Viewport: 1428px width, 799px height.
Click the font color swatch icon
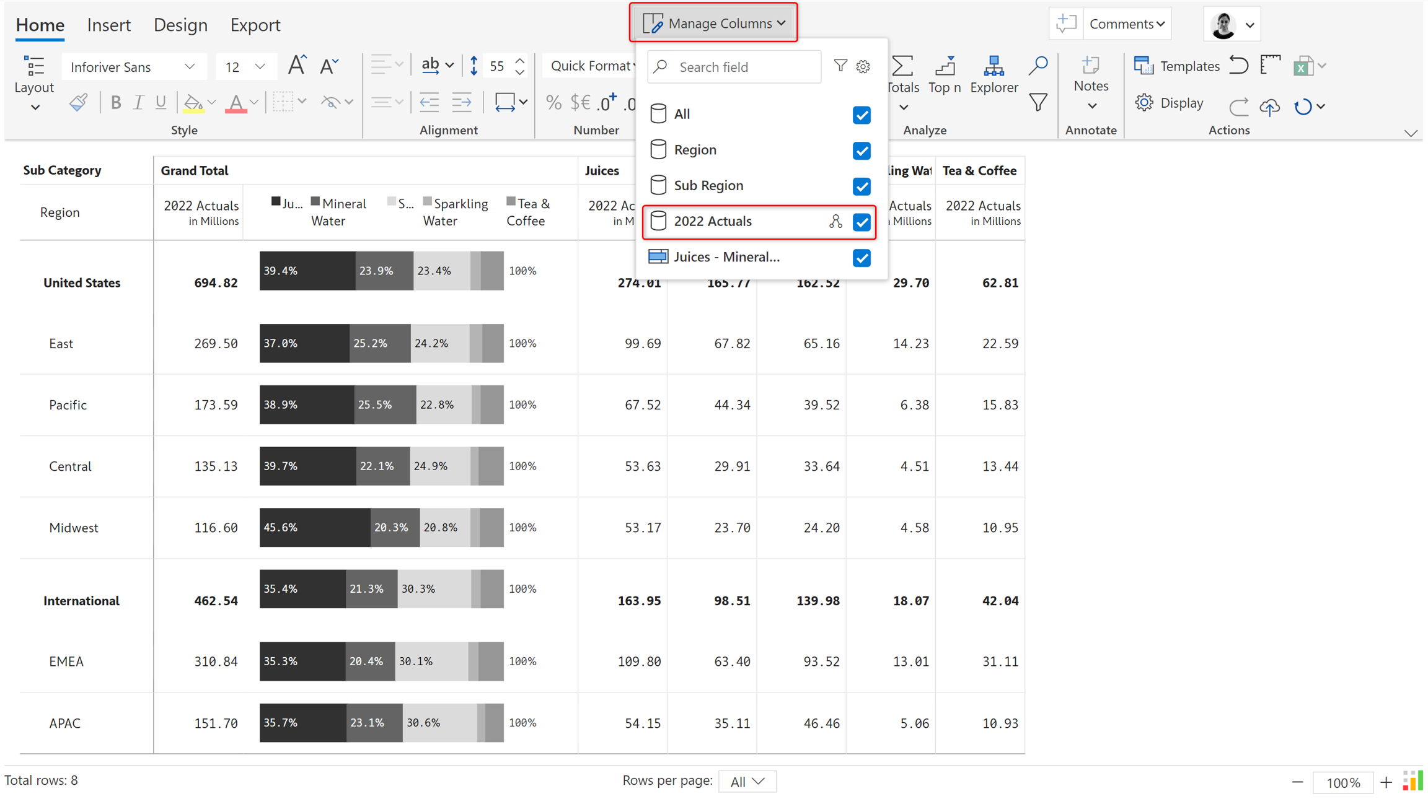click(236, 103)
